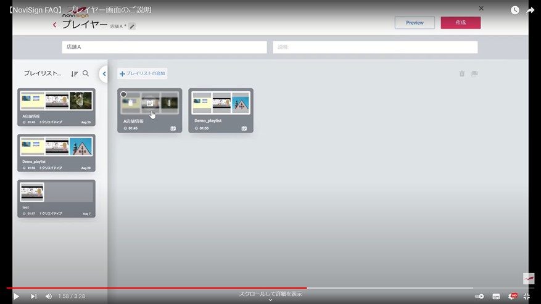The width and height of the screenshot is (541, 304).
Task: Focus the 店舗A name input field
Action: point(164,47)
